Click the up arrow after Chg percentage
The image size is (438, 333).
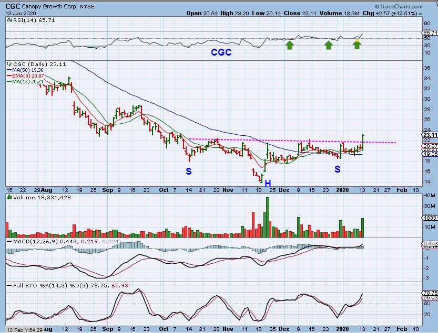coord(421,14)
